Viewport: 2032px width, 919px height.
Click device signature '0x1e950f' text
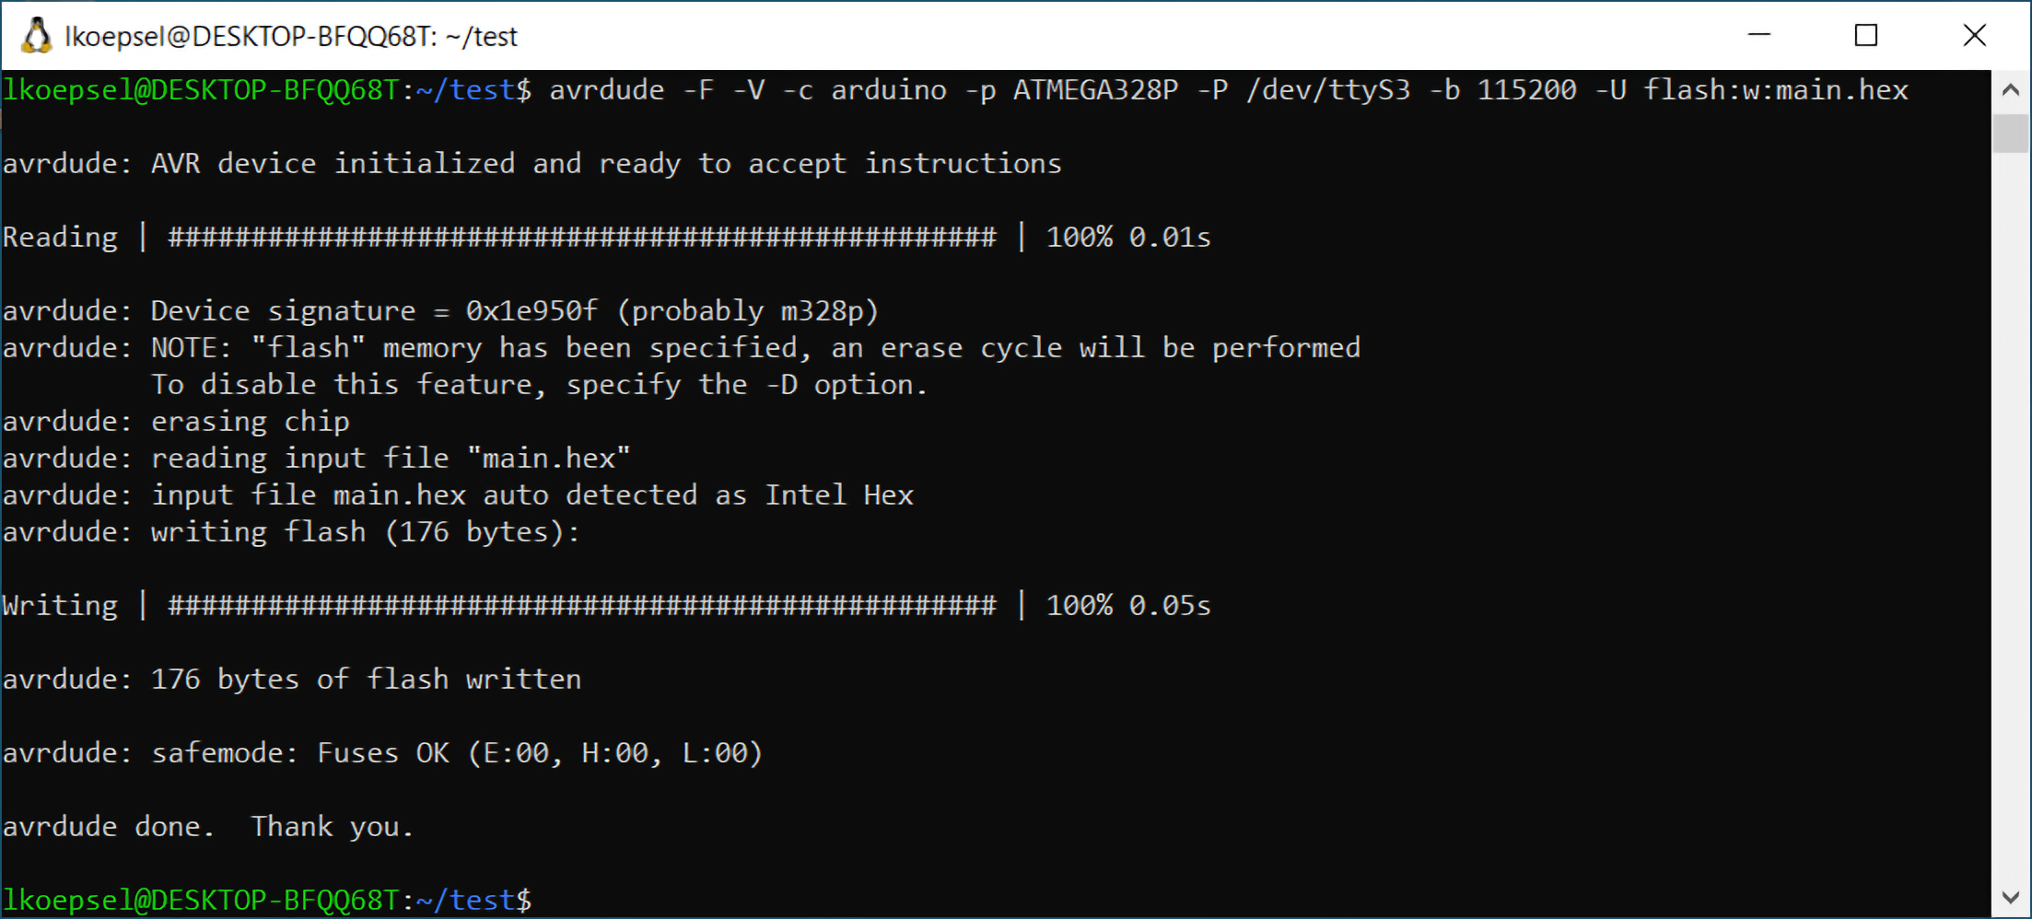tap(531, 311)
